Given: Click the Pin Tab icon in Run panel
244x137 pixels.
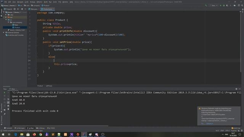Looking at the screenshot, I should pyautogui.click(x=5, y=114).
